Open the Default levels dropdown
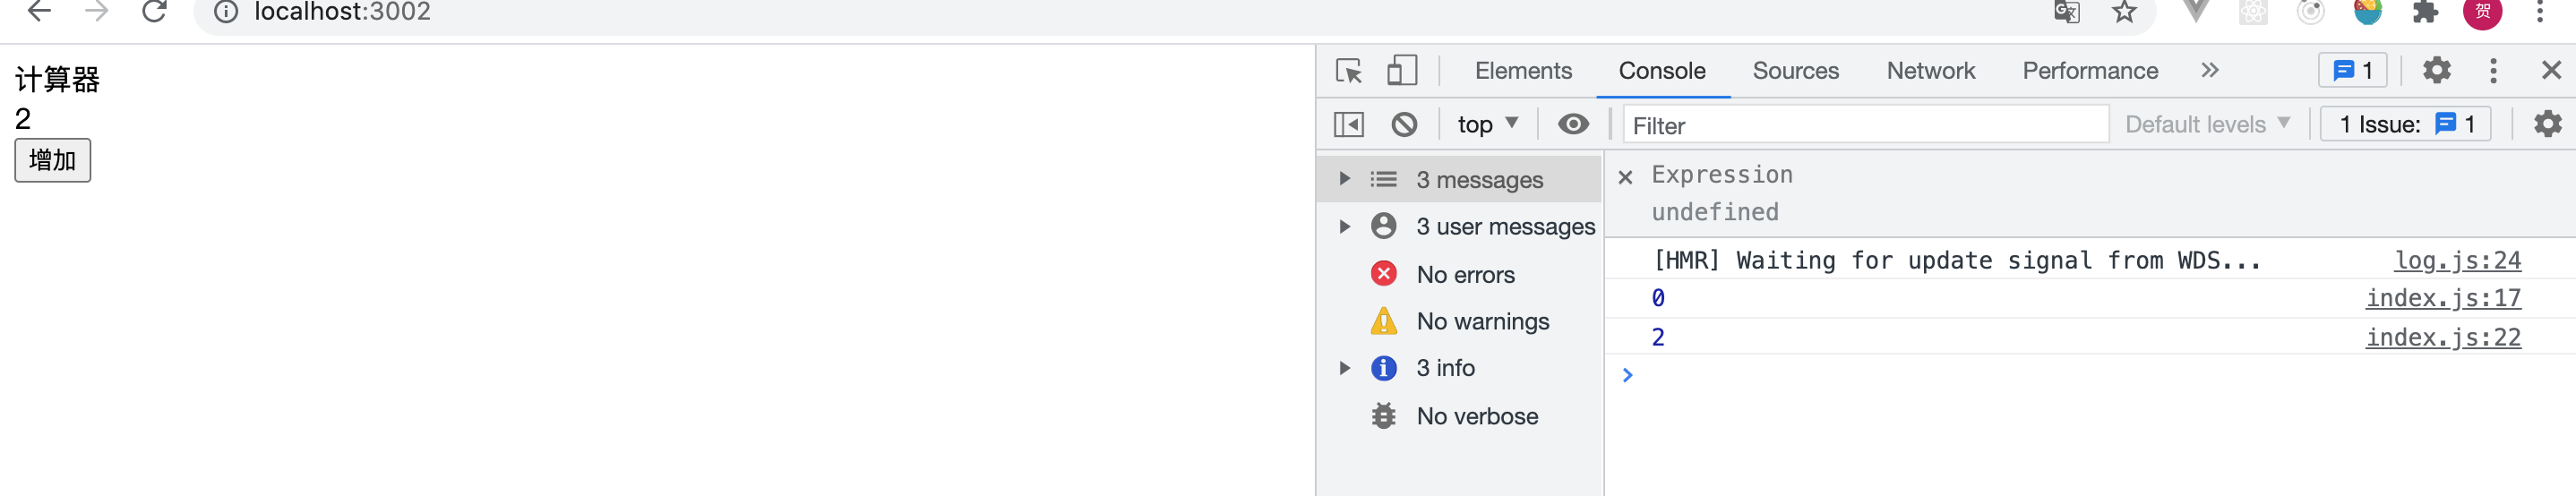2576x496 pixels. click(2206, 124)
